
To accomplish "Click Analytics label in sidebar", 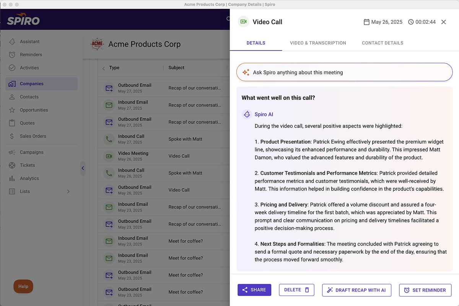I will pyautogui.click(x=29, y=178).
